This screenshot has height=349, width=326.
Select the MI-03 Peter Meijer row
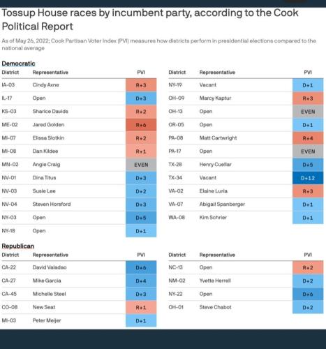(x=79, y=320)
